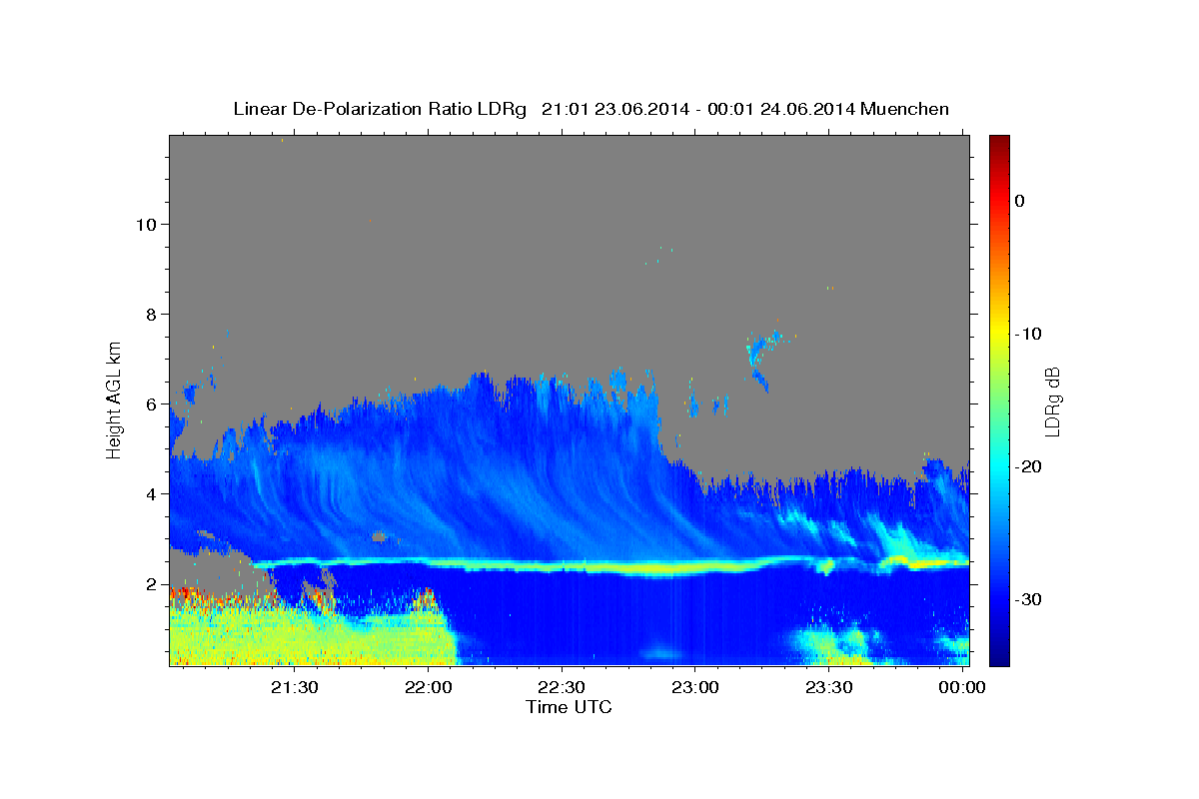
Task: Click the '00:00' time axis label
Action: (962, 687)
